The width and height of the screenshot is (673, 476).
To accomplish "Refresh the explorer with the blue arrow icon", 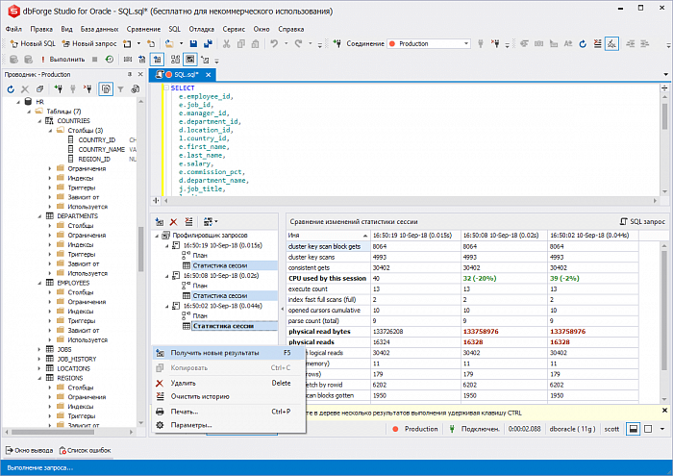I will [x=11, y=89].
